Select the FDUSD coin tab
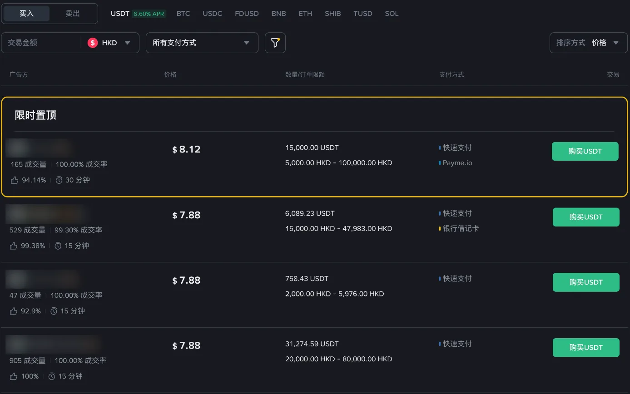The height and width of the screenshot is (394, 630). [247, 14]
